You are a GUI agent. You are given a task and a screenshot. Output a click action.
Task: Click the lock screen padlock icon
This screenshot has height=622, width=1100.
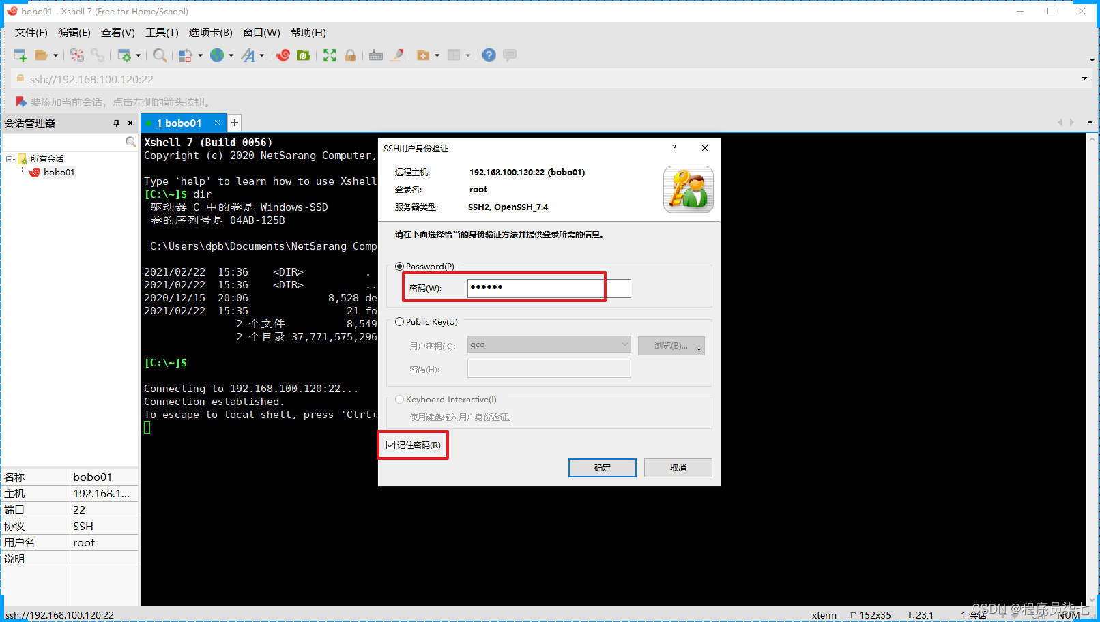point(350,55)
